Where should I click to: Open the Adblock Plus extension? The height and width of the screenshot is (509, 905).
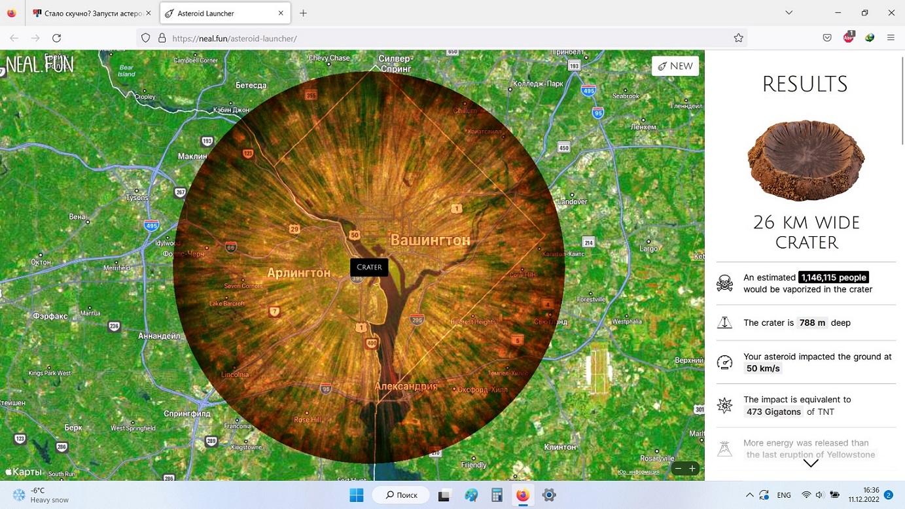pos(849,37)
